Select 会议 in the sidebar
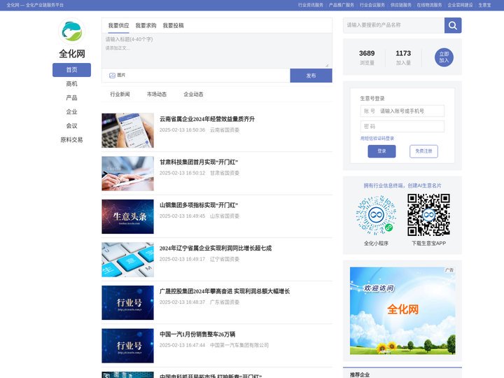The image size is (504, 378). pos(71,126)
